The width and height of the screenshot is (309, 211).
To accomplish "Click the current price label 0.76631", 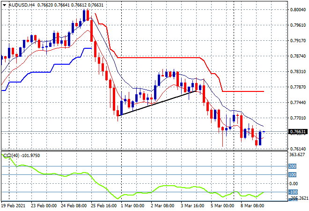I will [x=298, y=132].
